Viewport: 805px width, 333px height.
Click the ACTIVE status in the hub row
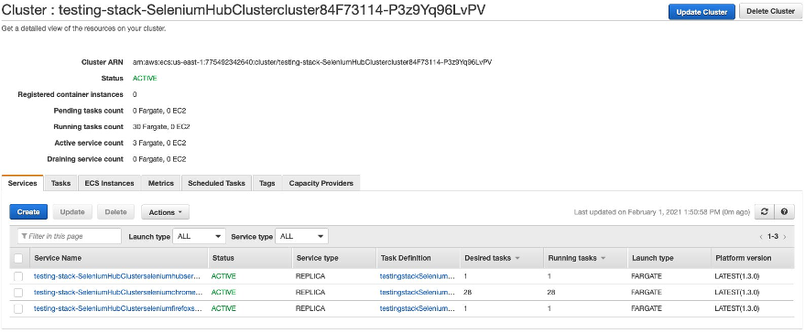pyautogui.click(x=223, y=276)
